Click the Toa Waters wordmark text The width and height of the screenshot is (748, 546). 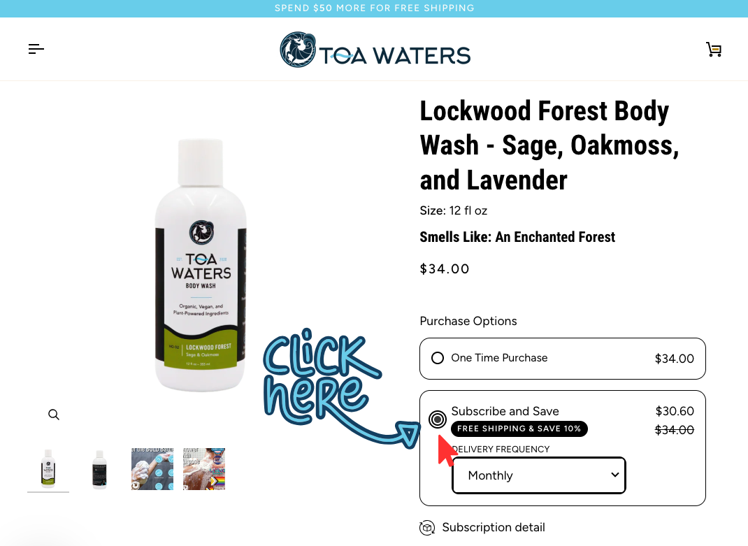pyautogui.click(x=395, y=55)
